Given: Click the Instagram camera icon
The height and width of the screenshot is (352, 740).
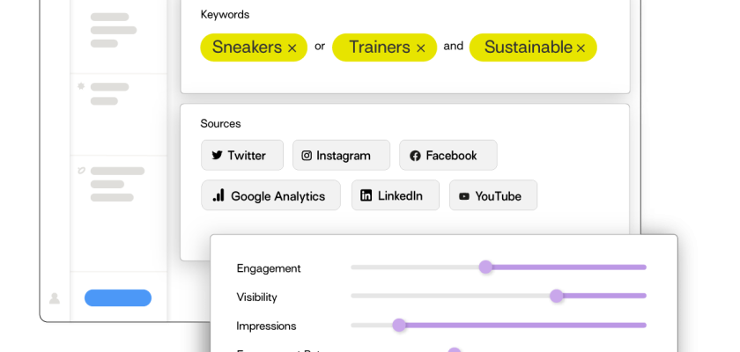Looking at the screenshot, I should click(x=307, y=156).
